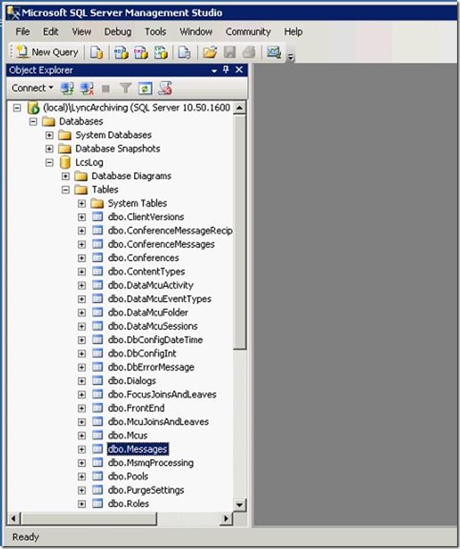Click the LcsLog database cylinder icon
The height and width of the screenshot is (549, 460).
pyautogui.click(x=65, y=162)
